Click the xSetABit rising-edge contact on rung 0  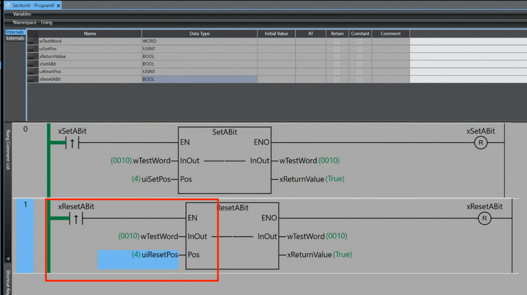pos(73,143)
